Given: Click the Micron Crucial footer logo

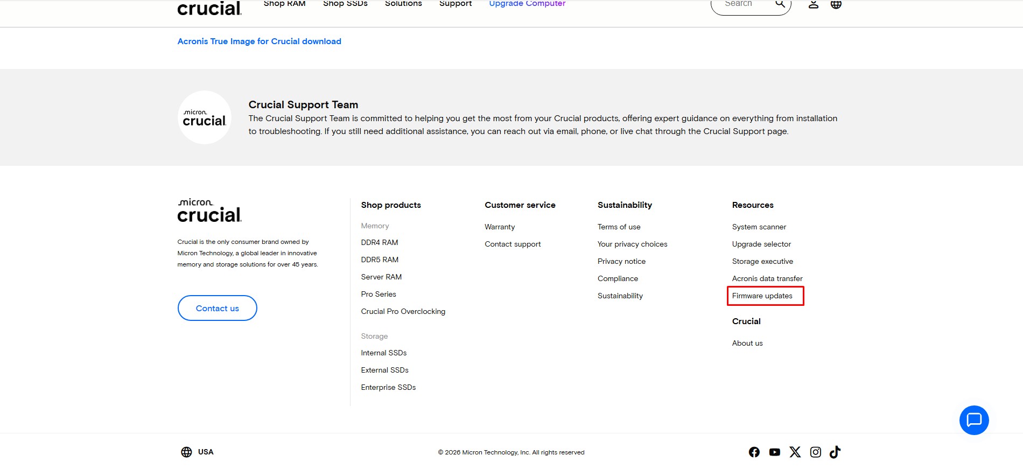Looking at the screenshot, I should point(209,211).
